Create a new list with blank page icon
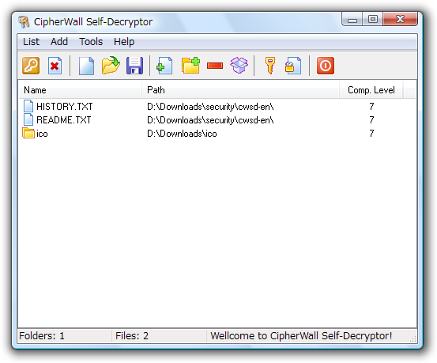 coord(86,66)
